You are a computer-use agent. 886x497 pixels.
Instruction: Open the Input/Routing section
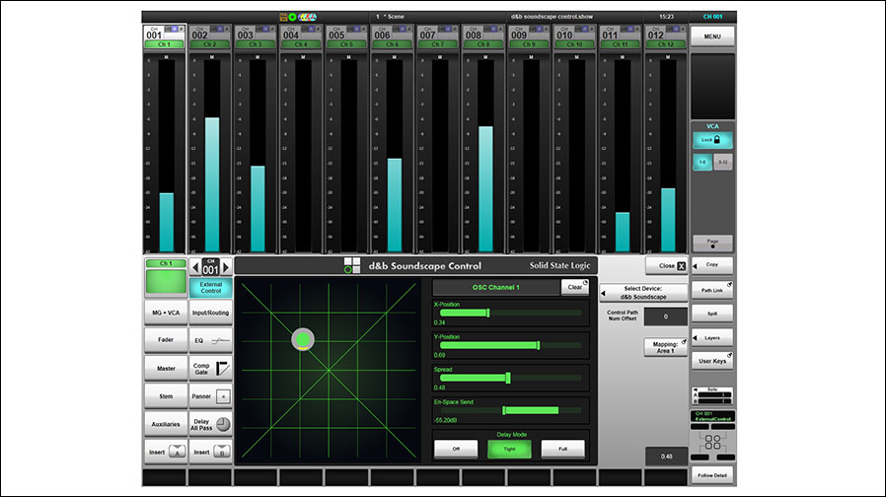click(x=211, y=313)
